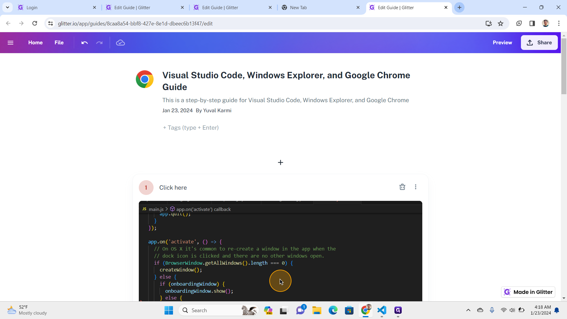Open the tab search dropdown arrow
The width and height of the screenshot is (567, 319).
(x=7, y=7)
